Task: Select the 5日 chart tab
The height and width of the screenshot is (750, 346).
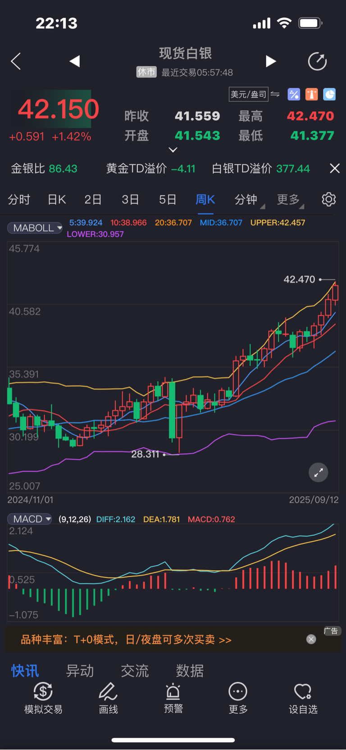Action: (x=168, y=199)
